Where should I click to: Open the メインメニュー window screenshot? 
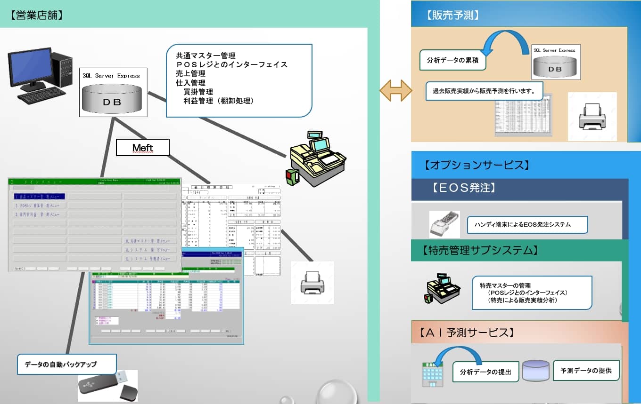point(95,225)
